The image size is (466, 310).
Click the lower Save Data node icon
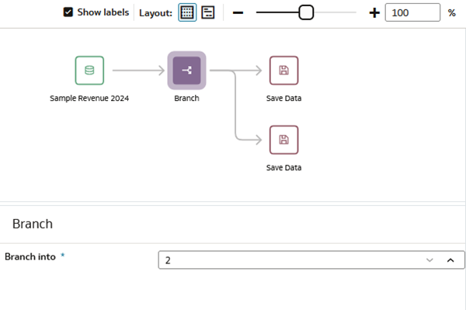point(283,140)
